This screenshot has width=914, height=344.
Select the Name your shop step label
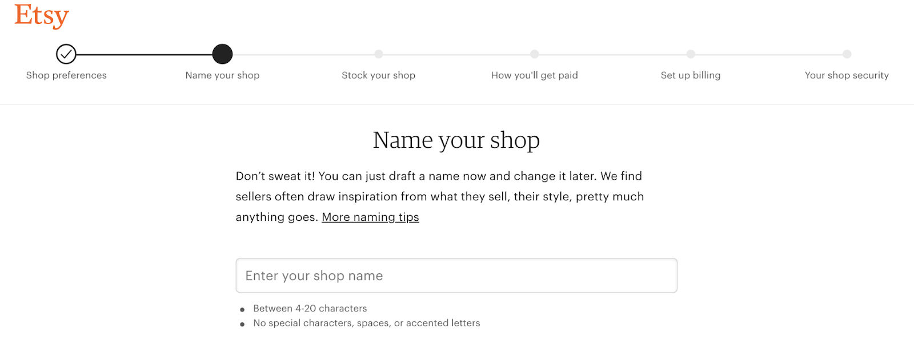tap(222, 75)
